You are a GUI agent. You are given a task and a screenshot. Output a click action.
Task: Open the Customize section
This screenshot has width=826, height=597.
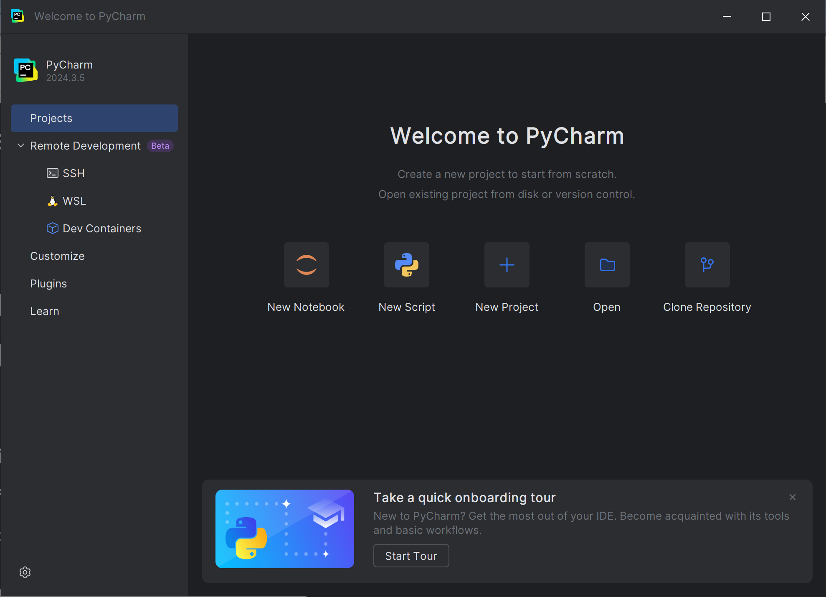pyautogui.click(x=57, y=256)
